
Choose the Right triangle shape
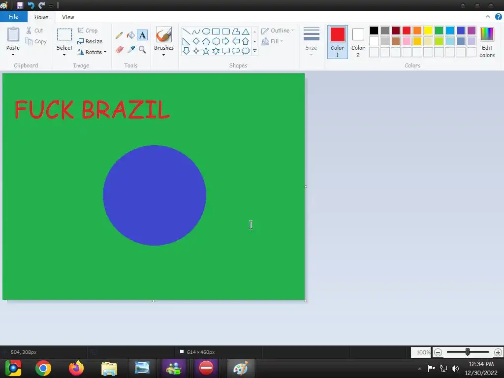[x=186, y=41]
